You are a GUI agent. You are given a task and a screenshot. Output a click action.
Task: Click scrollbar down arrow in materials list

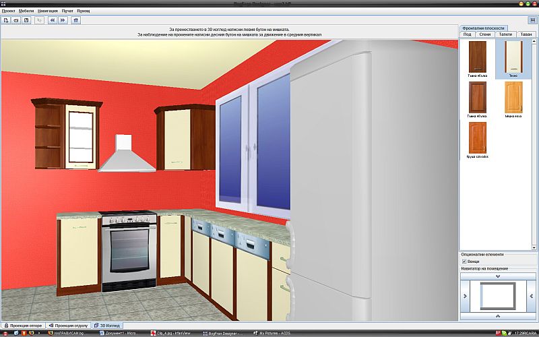pyautogui.click(x=534, y=247)
